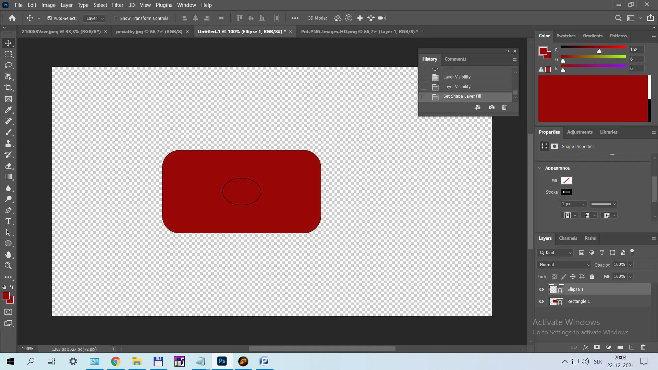This screenshot has width=658, height=370.
Task: Collapse the Appearance section
Action: [x=540, y=168]
